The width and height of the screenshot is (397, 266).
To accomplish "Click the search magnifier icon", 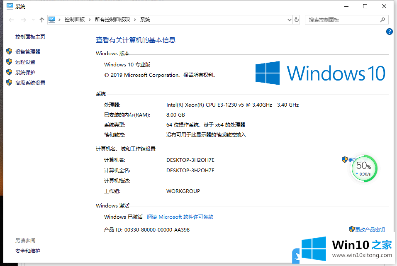I will (x=382, y=20).
